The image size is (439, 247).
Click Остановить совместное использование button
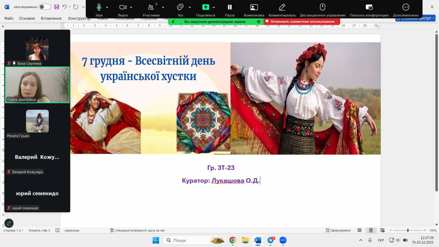[x=302, y=22]
